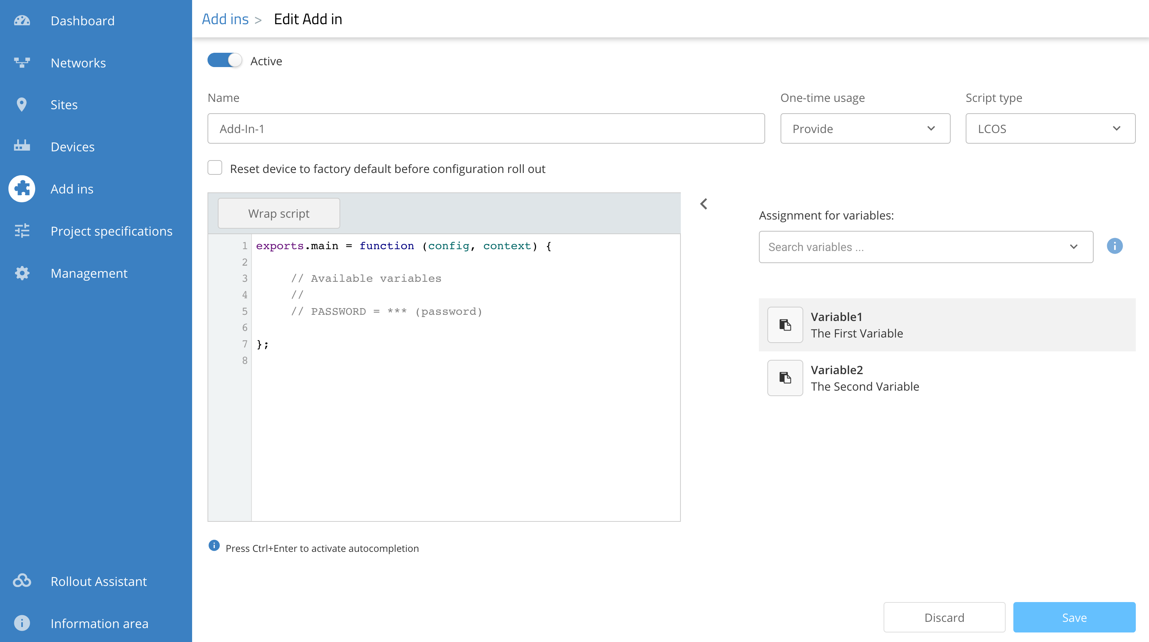Click the Sites location pin icon
Screen dimensions: 1149x642
point(21,104)
